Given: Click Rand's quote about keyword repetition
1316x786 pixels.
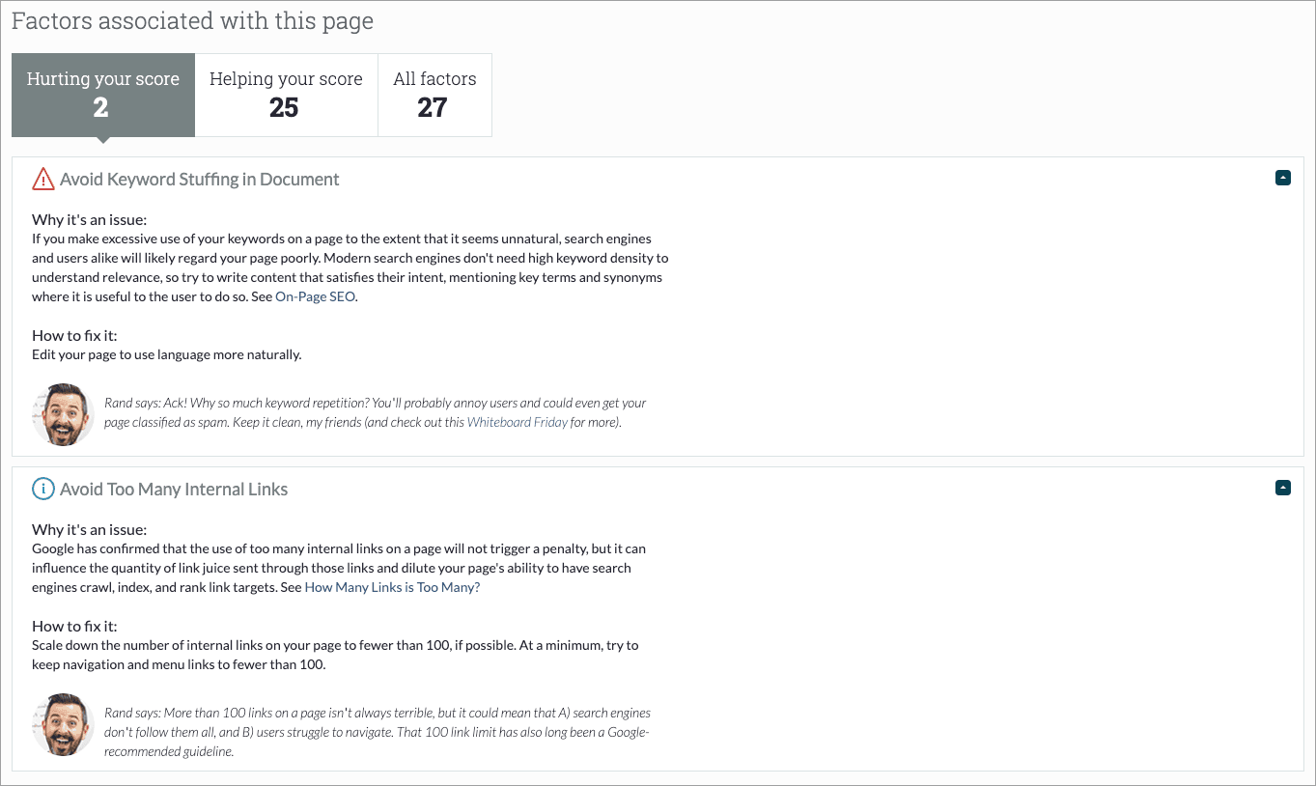Looking at the screenshot, I should click(376, 412).
